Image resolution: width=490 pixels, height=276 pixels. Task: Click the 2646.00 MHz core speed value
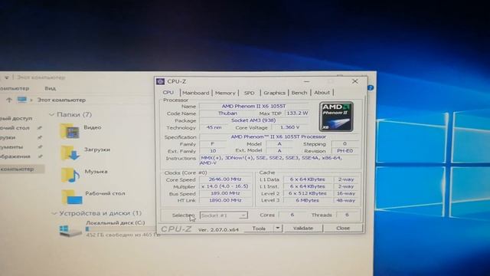tap(225, 179)
